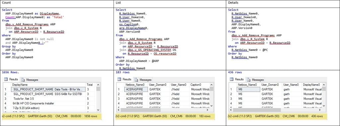Click '183 rows' in List status bar
The width and height of the screenshot is (340, 126).
(x=205, y=116)
